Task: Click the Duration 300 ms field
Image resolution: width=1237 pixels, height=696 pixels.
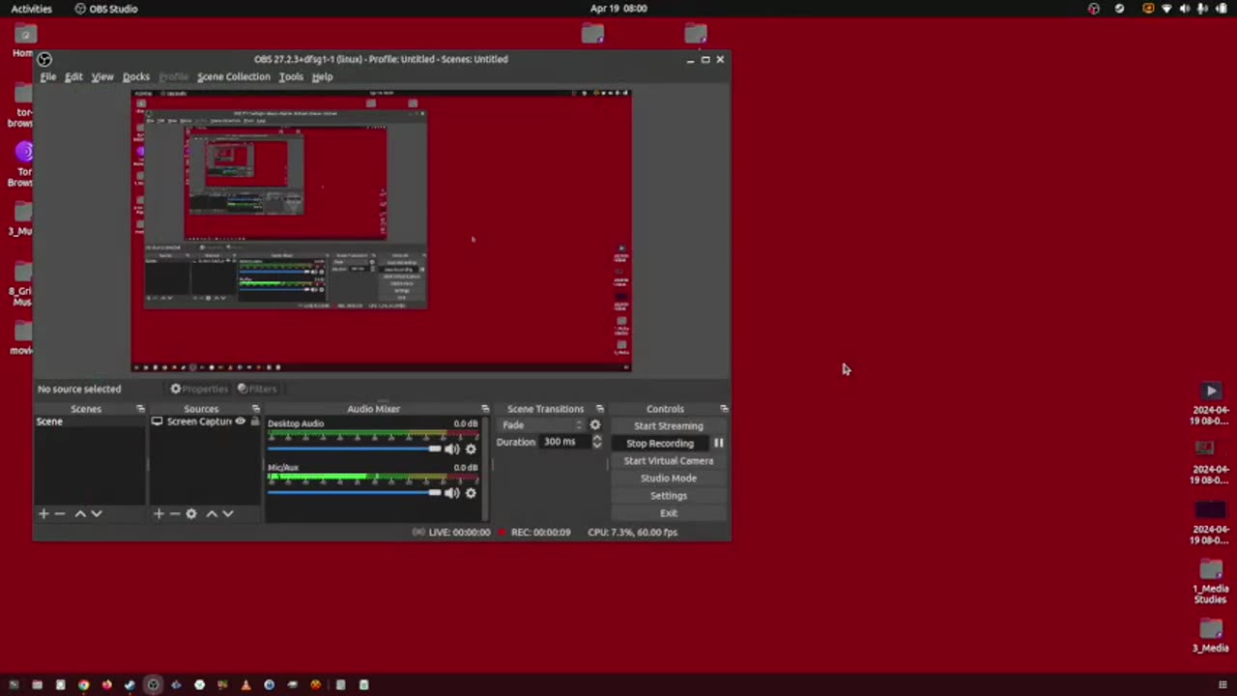Action: (564, 442)
